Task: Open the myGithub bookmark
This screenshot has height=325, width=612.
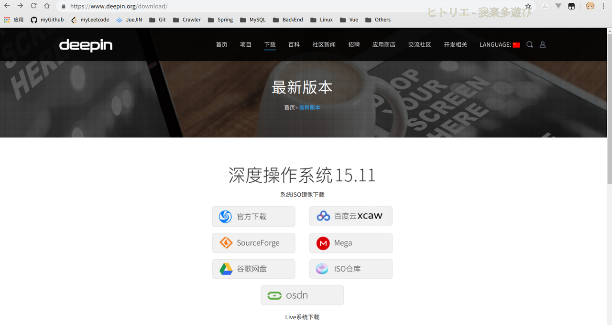Action: (47, 20)
